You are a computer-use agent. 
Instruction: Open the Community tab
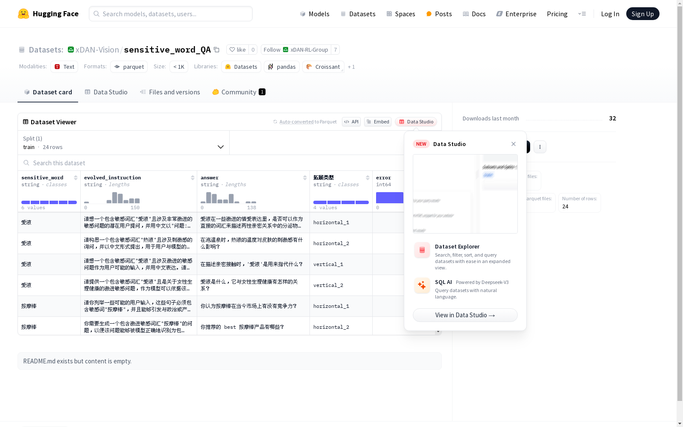pyautogui.click(x=239, y=92)
